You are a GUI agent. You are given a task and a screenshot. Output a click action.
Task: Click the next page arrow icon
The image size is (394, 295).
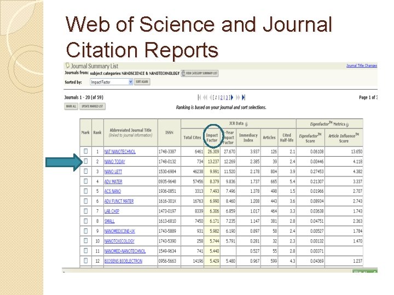232,97
